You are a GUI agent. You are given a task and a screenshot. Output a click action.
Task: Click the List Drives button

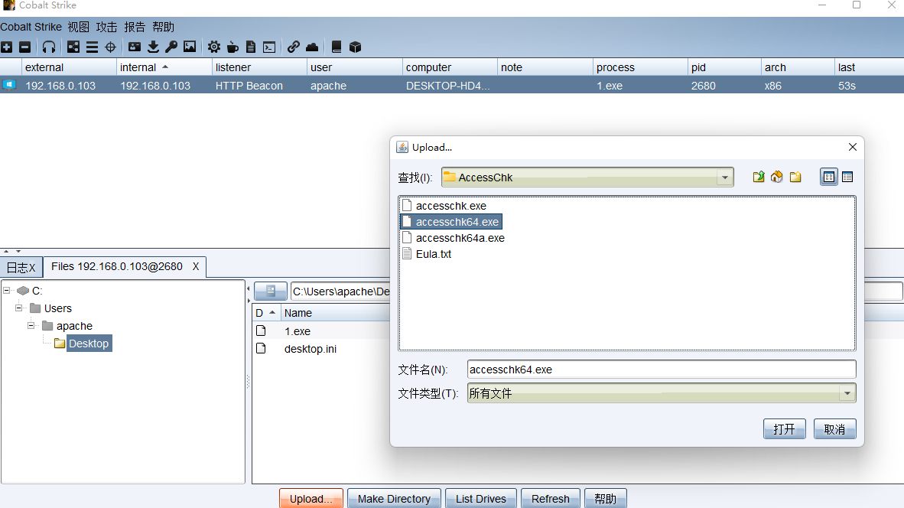pyautogui.click(x=481, y=499)
